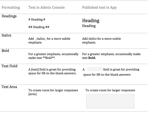The image size is (150, 114).
Task: Click the Bold row label
Action: coord(5,51)
